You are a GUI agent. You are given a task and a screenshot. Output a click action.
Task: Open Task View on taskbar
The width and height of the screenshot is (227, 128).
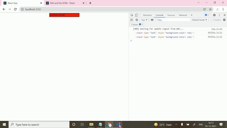point(82,124)
